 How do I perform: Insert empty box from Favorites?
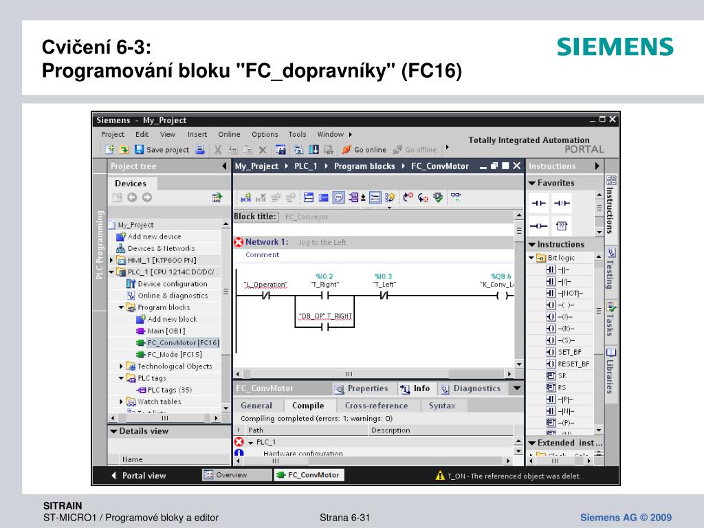tap(562, 225)
